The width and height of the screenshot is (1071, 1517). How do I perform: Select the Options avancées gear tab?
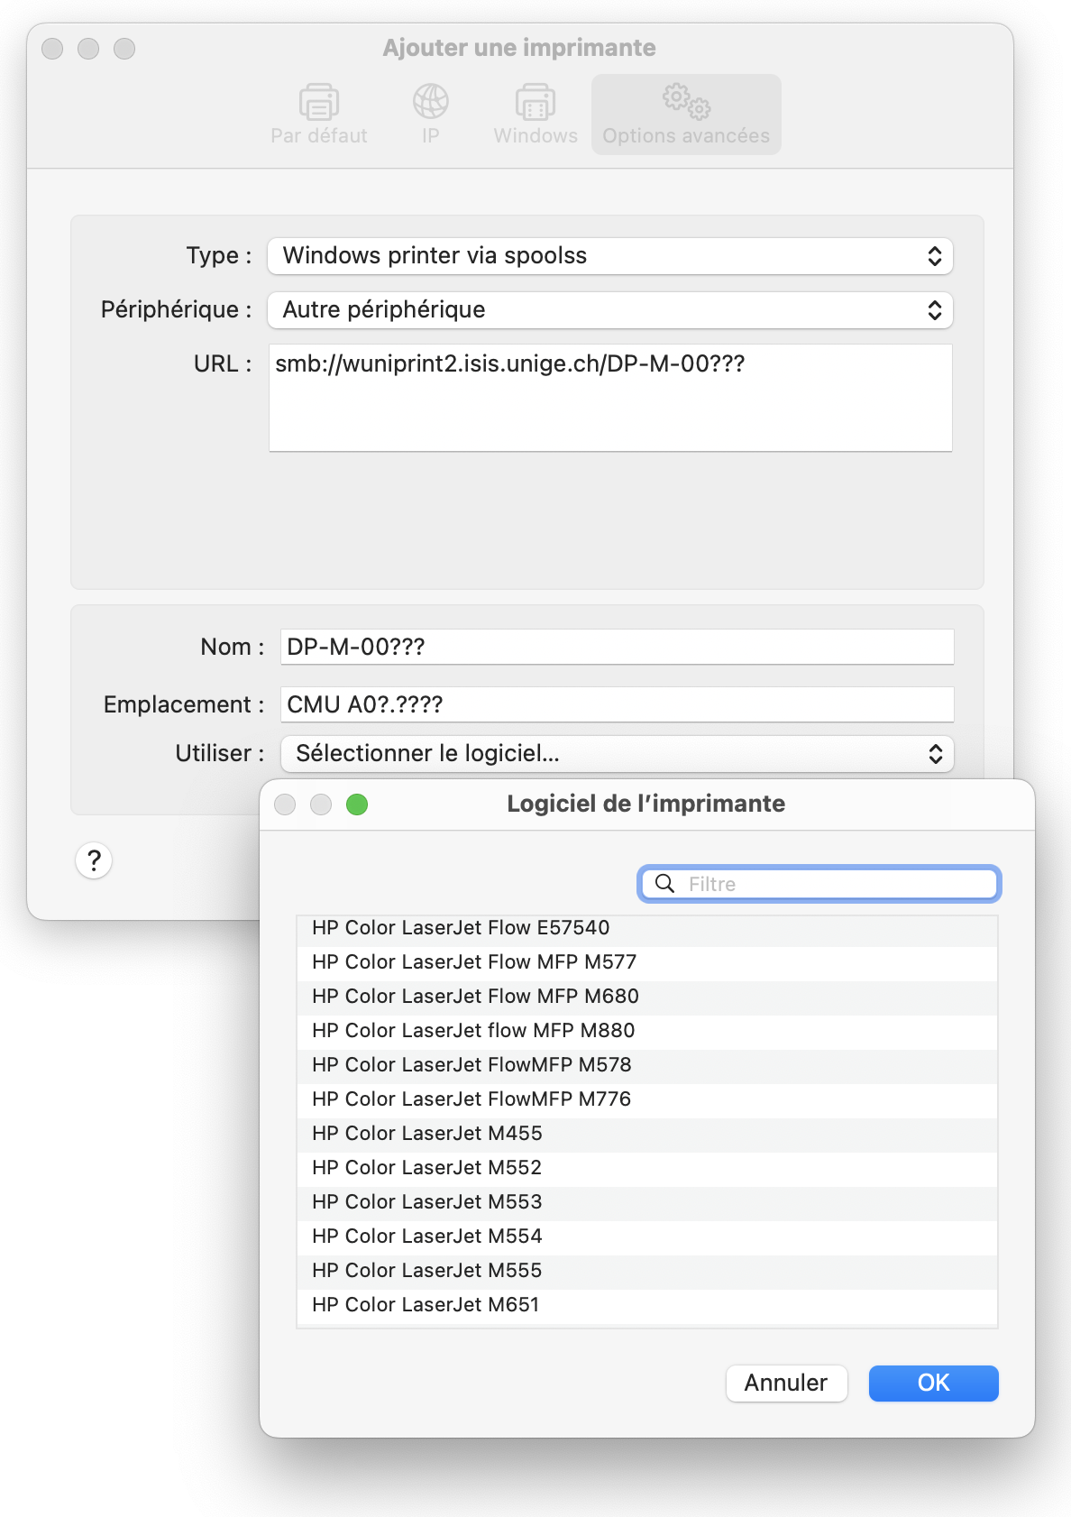(686, 115)
